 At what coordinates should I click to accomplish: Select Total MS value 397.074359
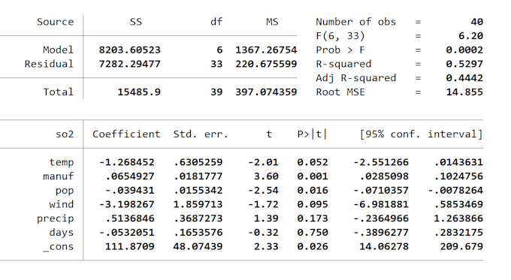click(x=266, y=92)
